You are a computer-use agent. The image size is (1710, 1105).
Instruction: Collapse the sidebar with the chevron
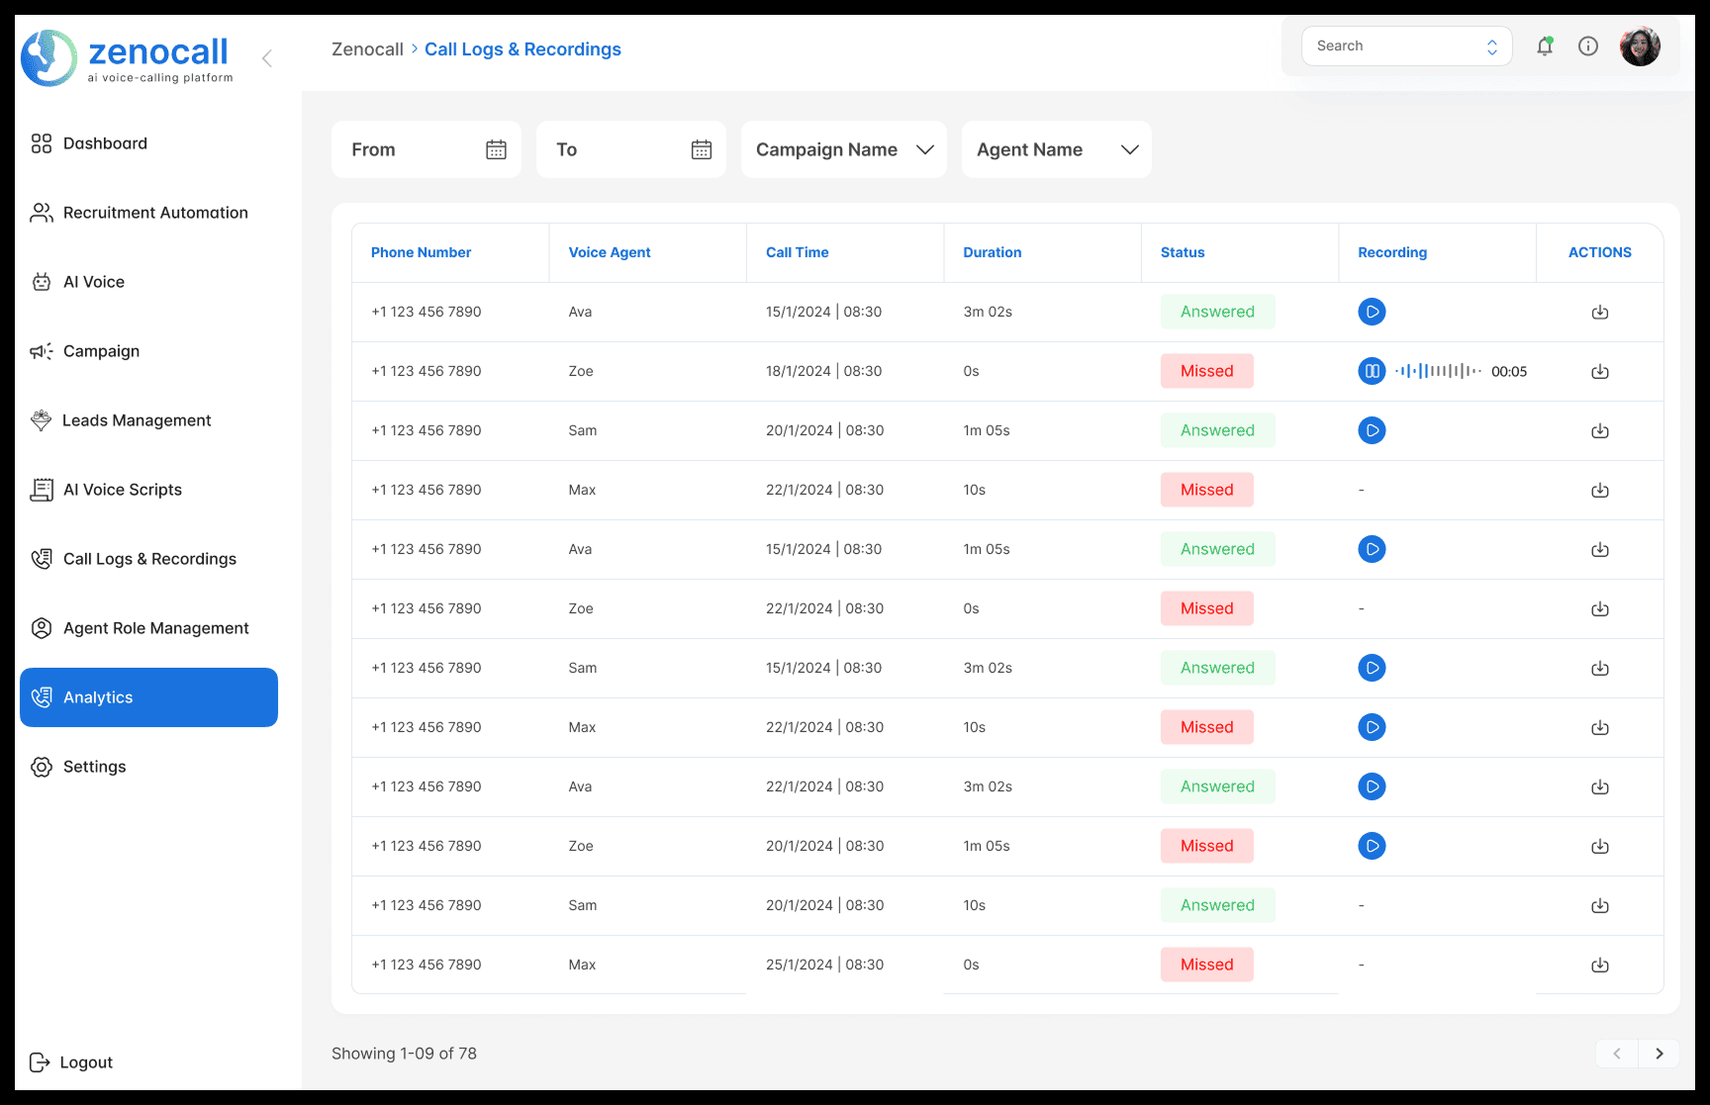[266, 57]
